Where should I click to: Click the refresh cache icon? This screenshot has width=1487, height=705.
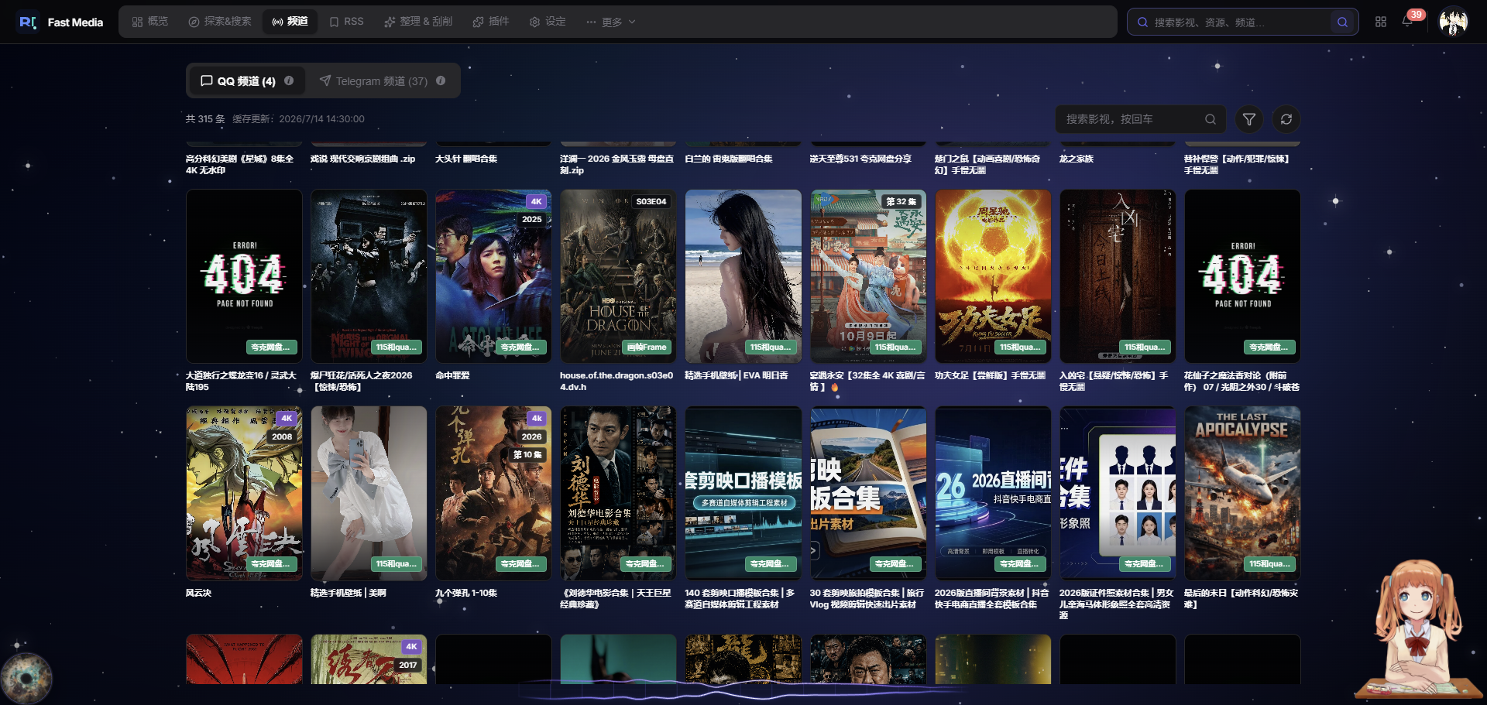[x=1286, y=119]
